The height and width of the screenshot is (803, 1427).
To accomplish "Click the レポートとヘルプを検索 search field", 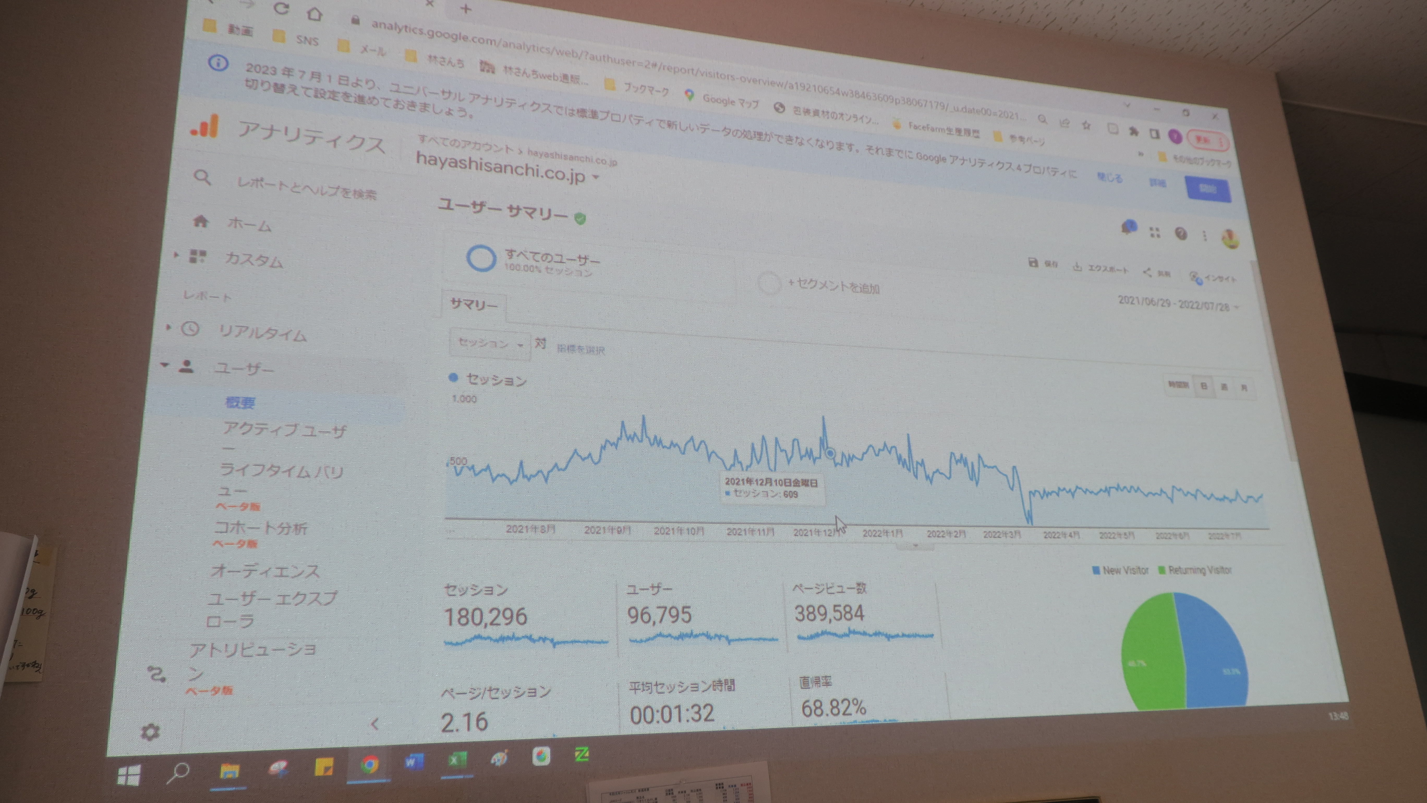I will tap(306, 188).
